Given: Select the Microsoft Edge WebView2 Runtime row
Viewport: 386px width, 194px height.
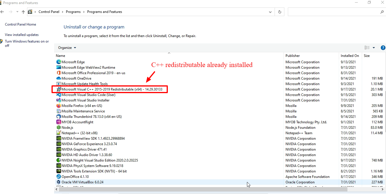Looking at the screenshot, I should coord(219,67).
